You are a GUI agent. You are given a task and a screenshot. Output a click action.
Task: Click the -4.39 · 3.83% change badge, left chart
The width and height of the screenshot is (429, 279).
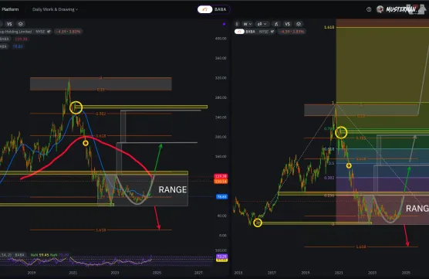point(69,32)
